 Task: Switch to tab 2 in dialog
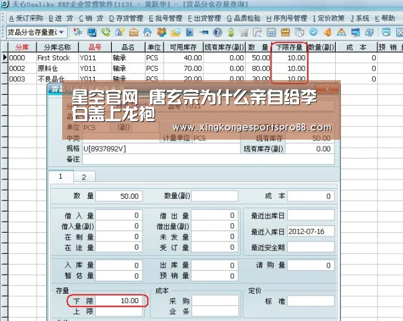(84, 177)
